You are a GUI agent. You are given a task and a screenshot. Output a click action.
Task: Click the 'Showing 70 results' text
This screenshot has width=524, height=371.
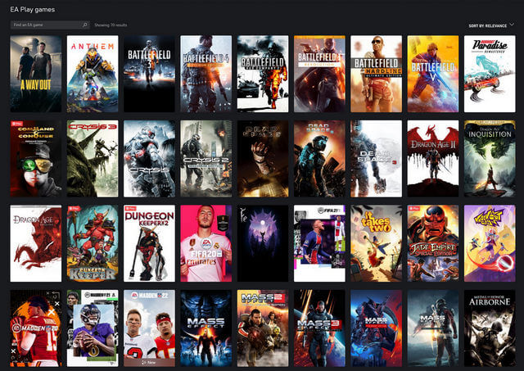click(x=111, y=25)
